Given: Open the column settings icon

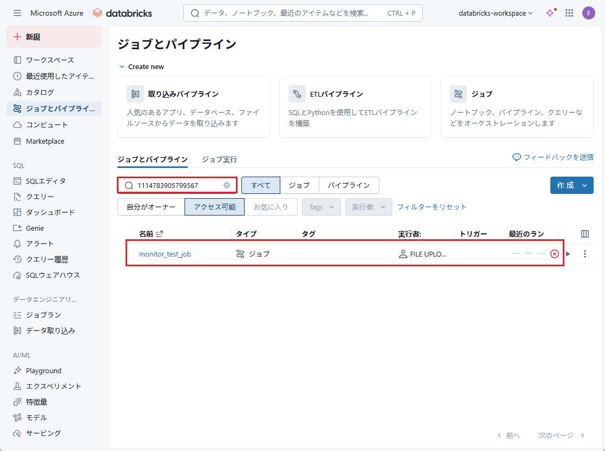Looking at the screenshot, I should coord(584,234).
